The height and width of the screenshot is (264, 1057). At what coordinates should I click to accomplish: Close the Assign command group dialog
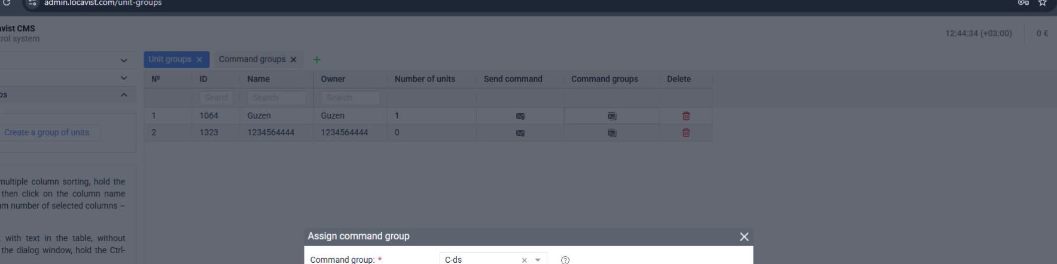[x=744, y=236]
